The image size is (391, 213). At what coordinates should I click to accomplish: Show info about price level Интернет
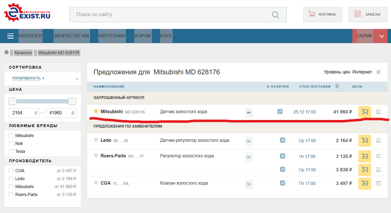tap(378, 72)
